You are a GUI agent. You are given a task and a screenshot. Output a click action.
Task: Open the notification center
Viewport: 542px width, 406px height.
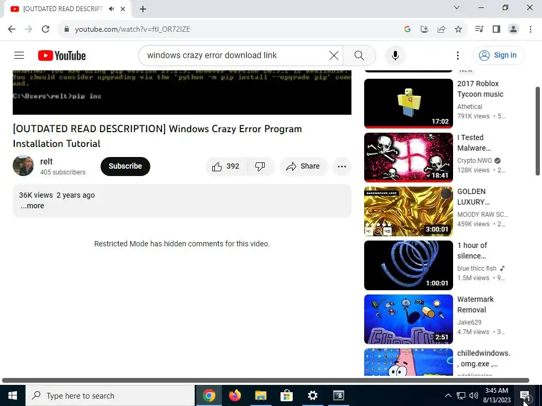pos(526,395)
